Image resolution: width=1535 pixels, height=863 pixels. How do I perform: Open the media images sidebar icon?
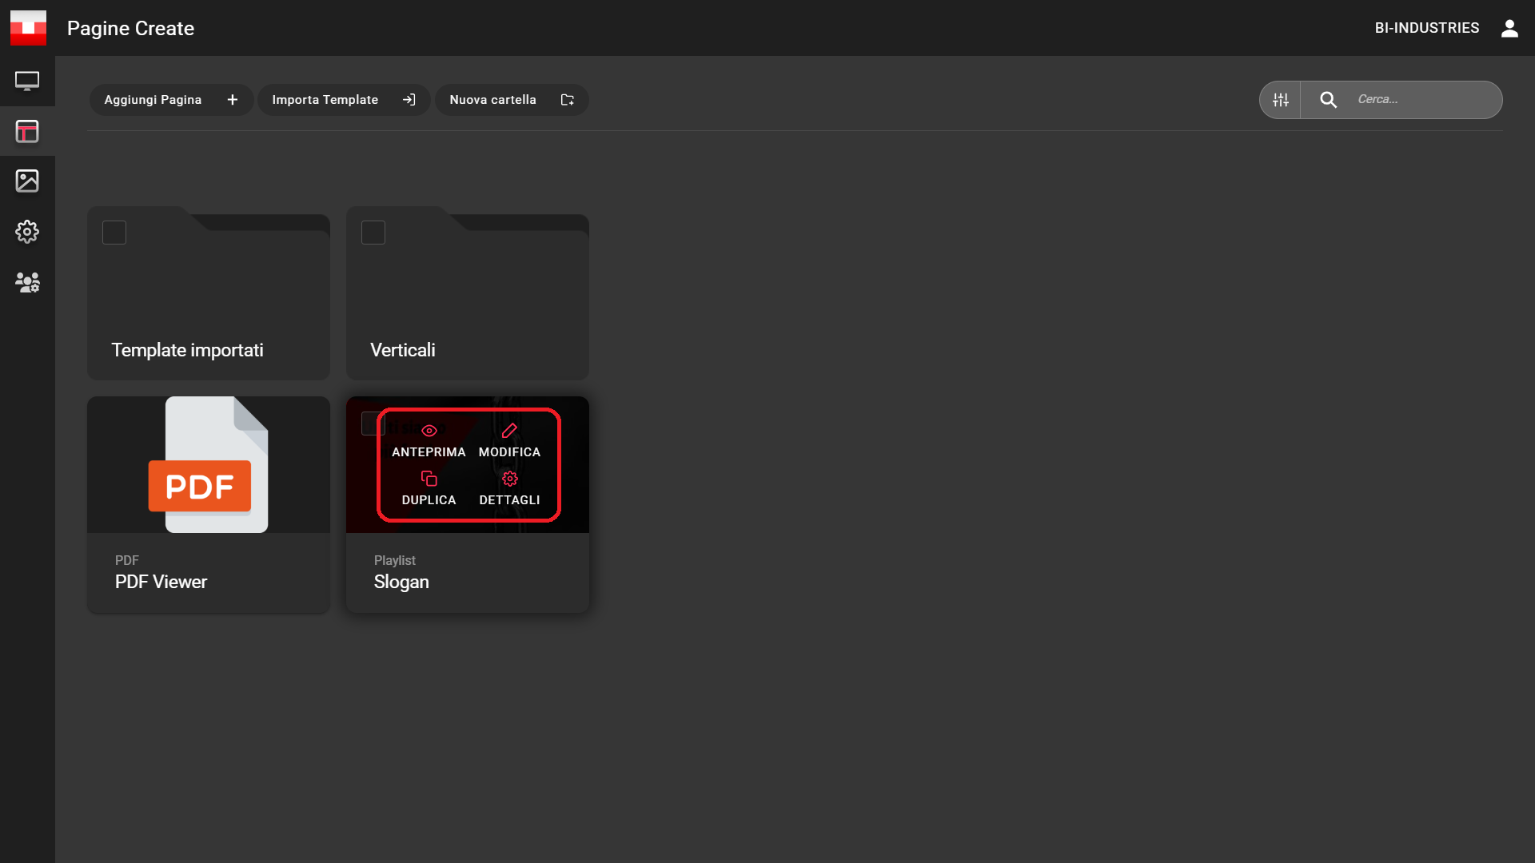(x=27, y=181)
